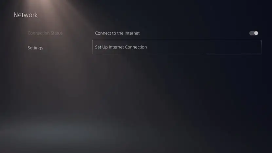Click the Connect to the Internet label
This screenshot has height=153, width=272.
[x=117, y=33]
